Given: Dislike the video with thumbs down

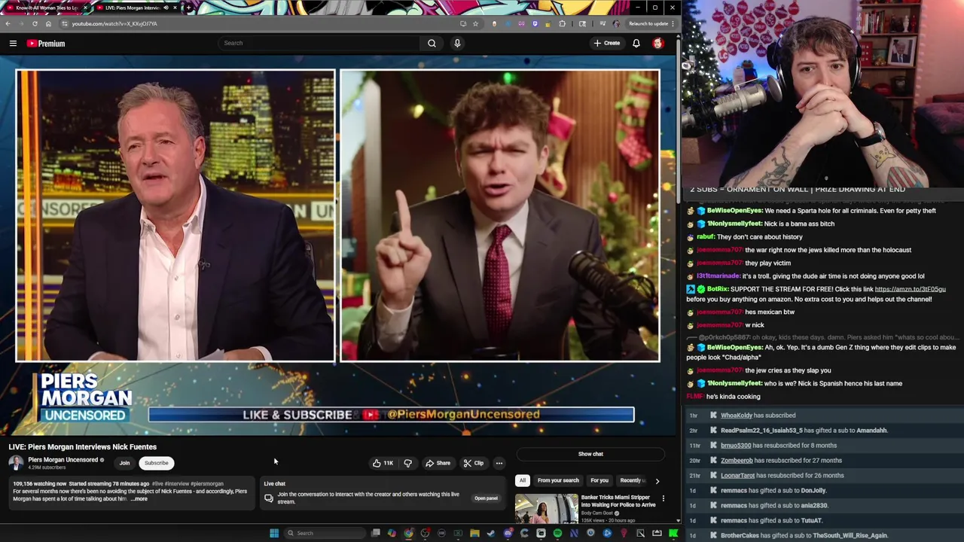Looking at the screenshot, I should click(408, 463).
